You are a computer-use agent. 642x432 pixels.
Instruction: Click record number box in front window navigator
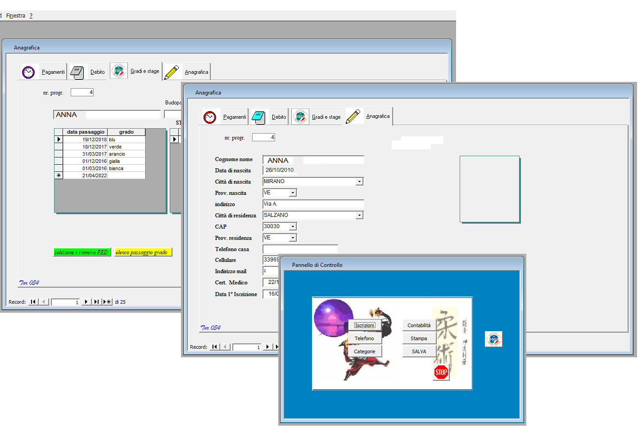247,347
